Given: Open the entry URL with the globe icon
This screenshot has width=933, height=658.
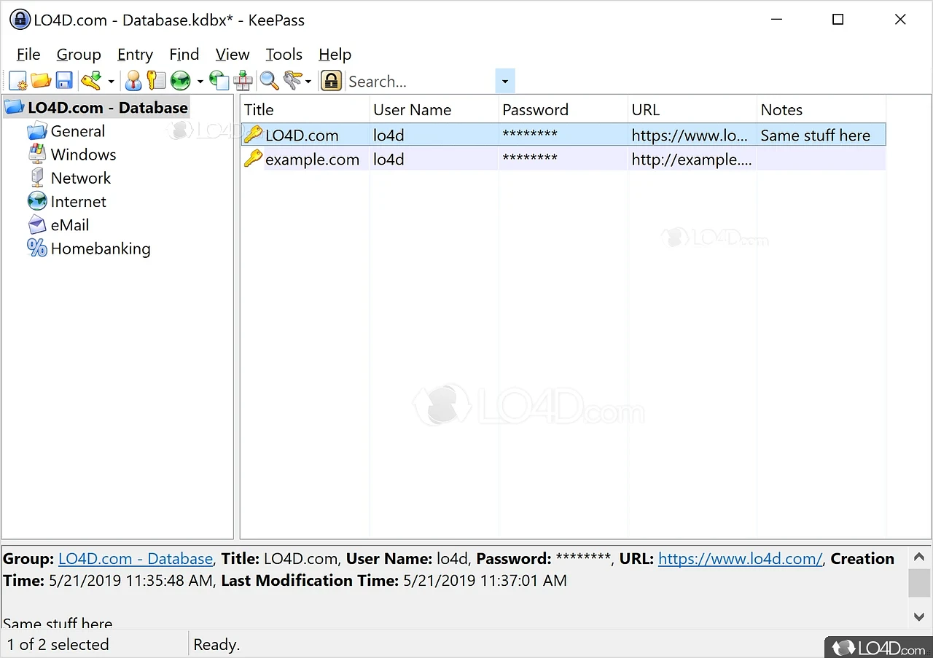Looking at the screenshot, I should [x=179, y=80].
